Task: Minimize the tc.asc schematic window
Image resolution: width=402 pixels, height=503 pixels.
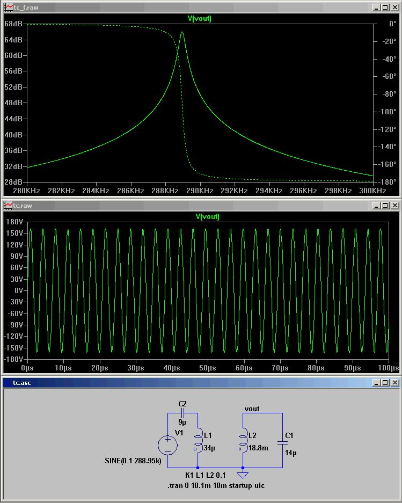Action: tap(377, 383)
